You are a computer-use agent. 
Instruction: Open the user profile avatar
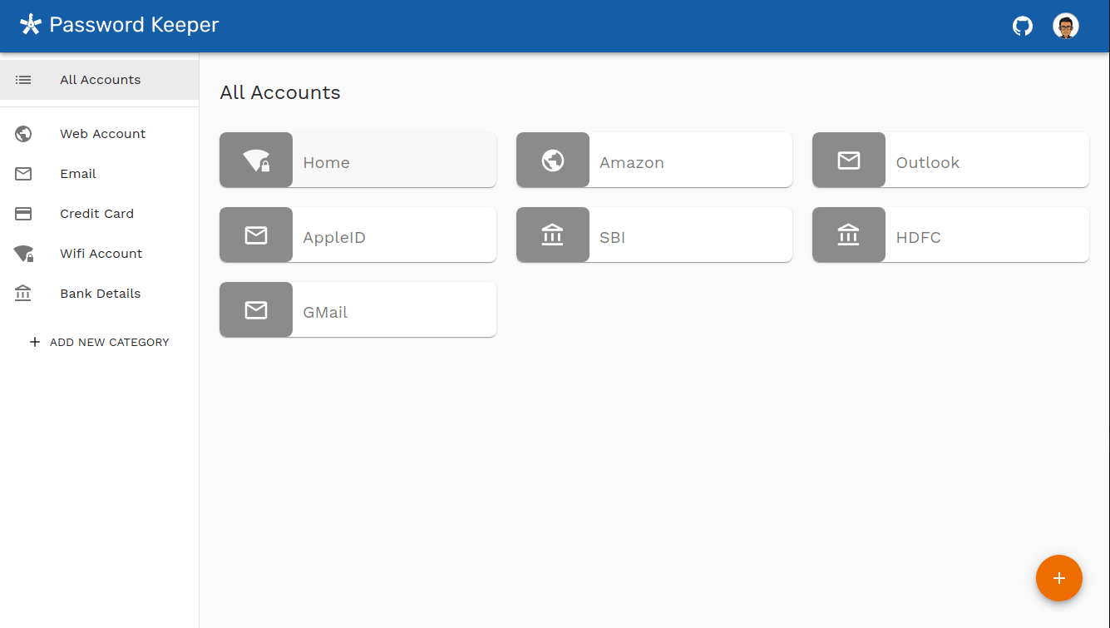click(1066, 26)
